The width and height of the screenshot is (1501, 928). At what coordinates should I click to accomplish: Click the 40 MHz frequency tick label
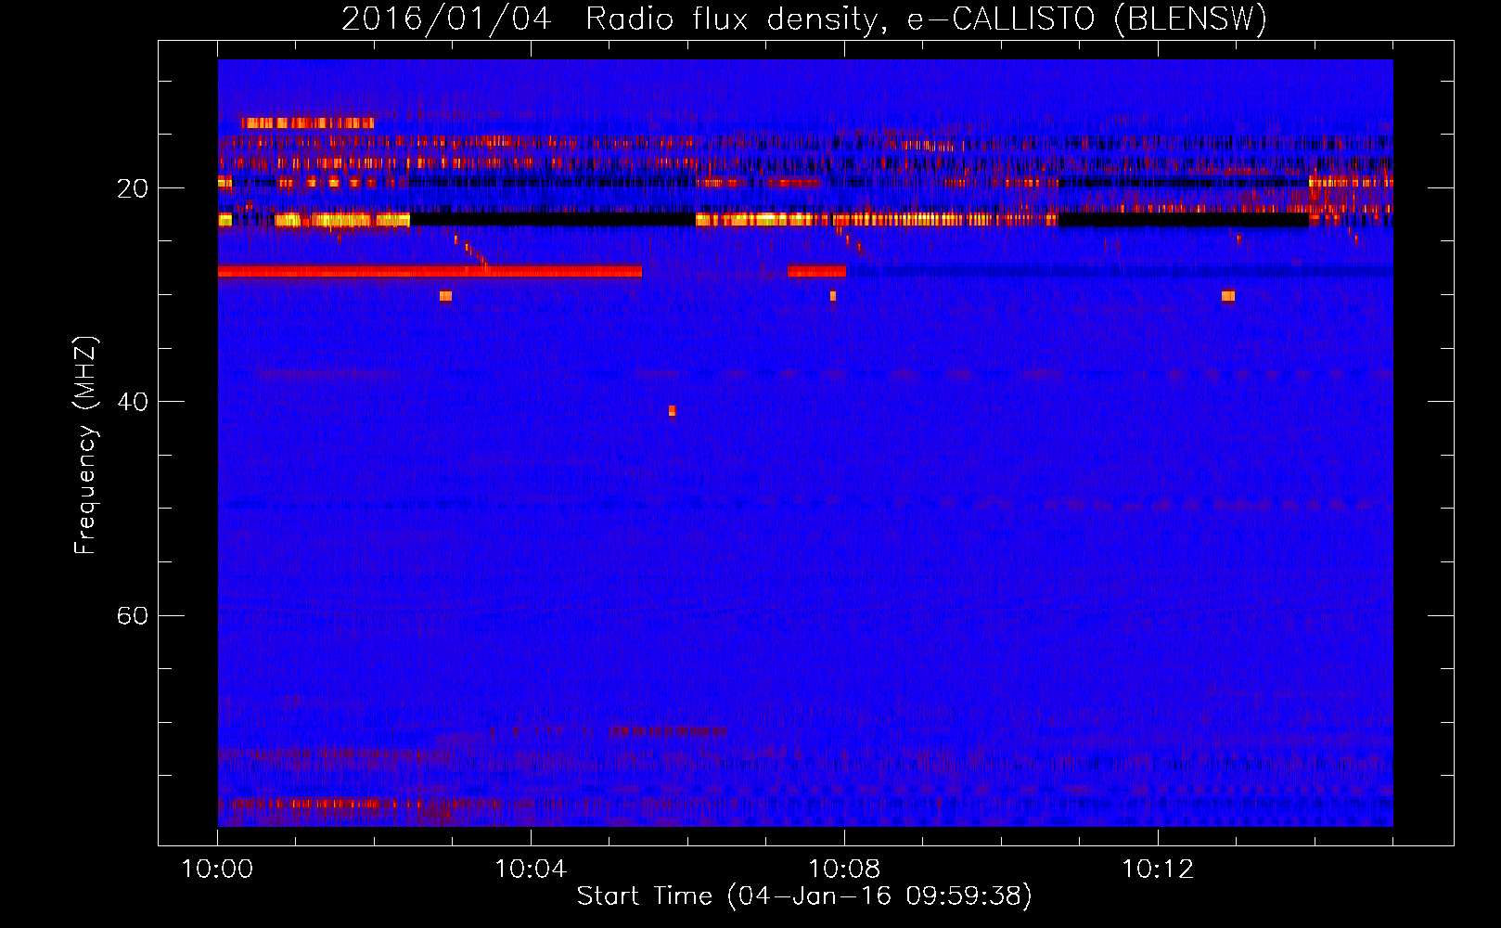(132, 402)
